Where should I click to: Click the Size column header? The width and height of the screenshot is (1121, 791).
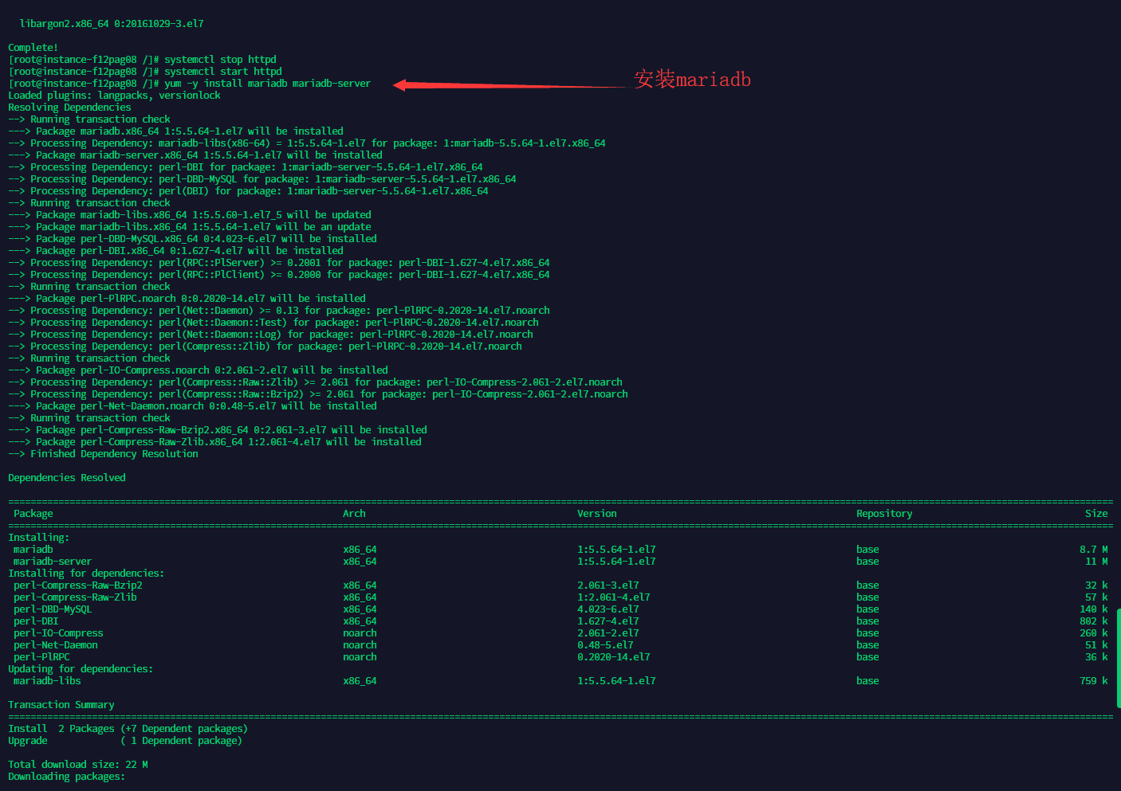tap(1096, 513)
